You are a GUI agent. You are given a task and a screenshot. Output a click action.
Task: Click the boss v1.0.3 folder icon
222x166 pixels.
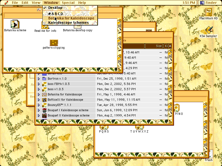click(44, 89)
